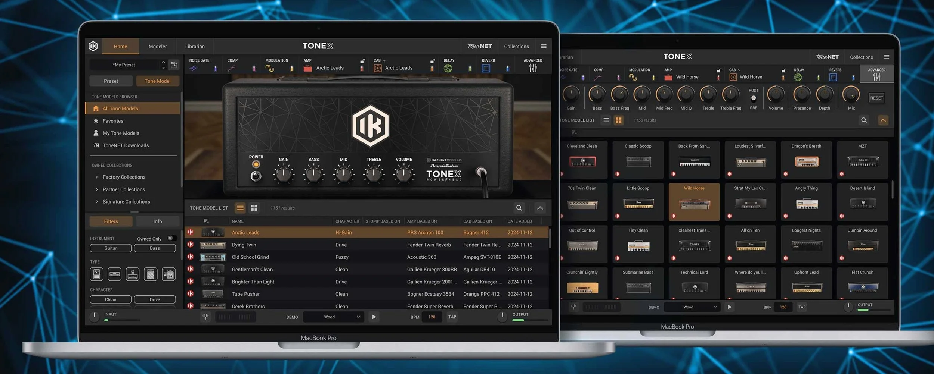Click the INPUT level knob in front window
The height and width of the screenshot is (374, 934).
coord(95,317)
